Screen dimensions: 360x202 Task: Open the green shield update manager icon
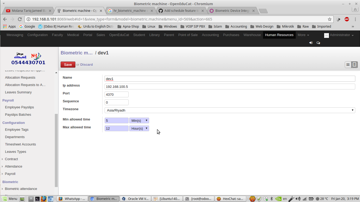(259, 199)
